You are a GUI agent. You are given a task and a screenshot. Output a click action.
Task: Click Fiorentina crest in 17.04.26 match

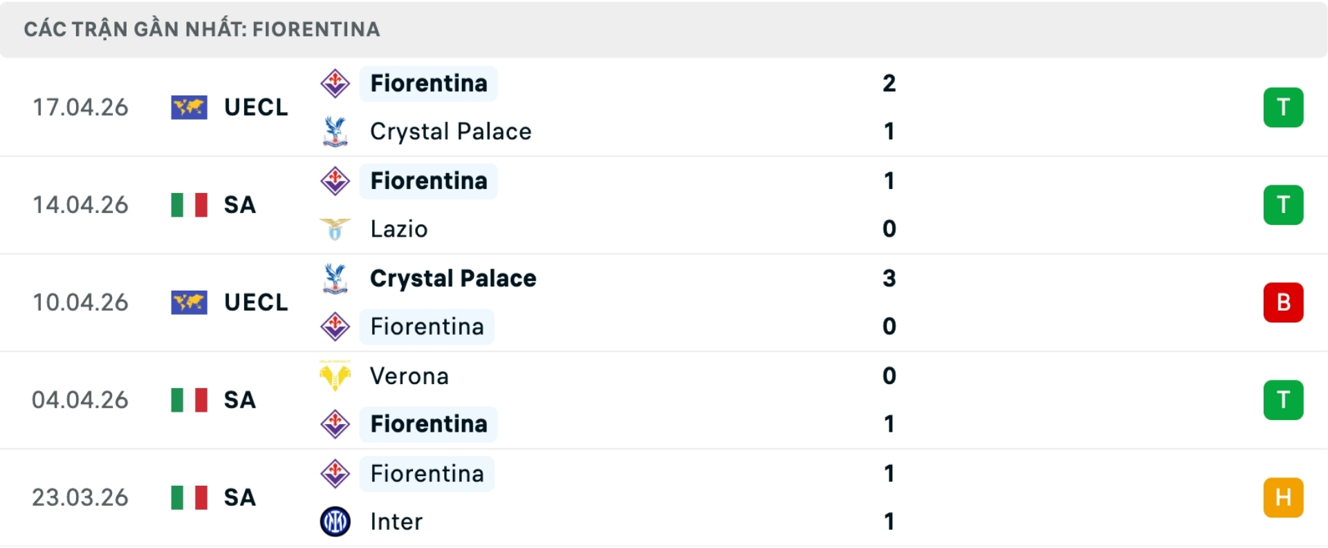tap(335, 84)
